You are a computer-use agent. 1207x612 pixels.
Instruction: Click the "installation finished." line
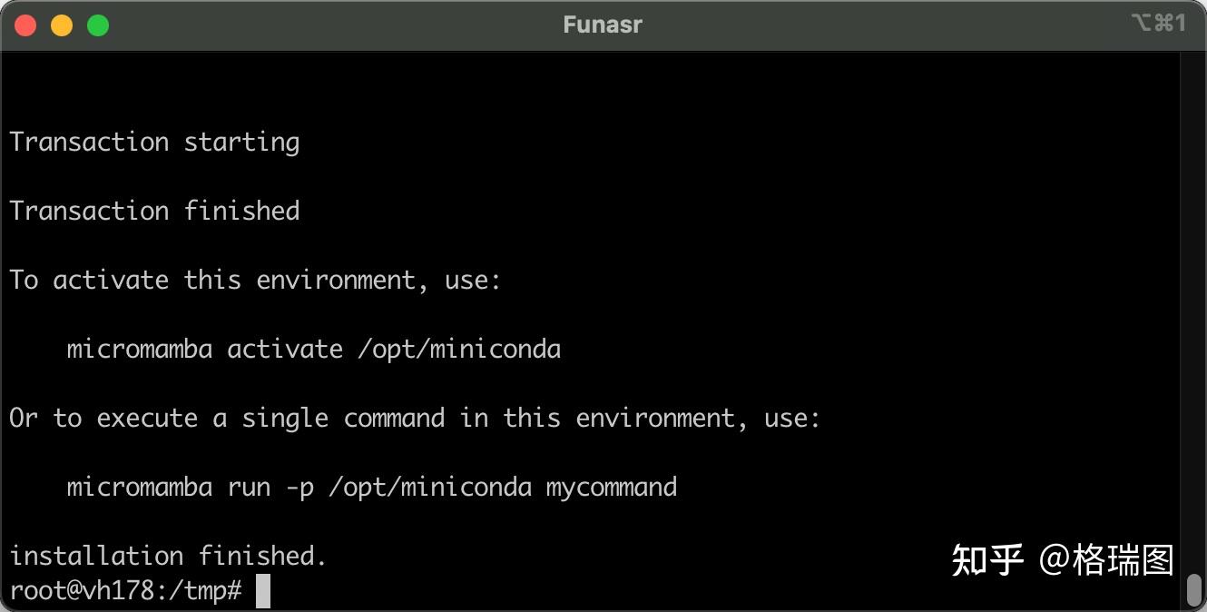(168, 556)
